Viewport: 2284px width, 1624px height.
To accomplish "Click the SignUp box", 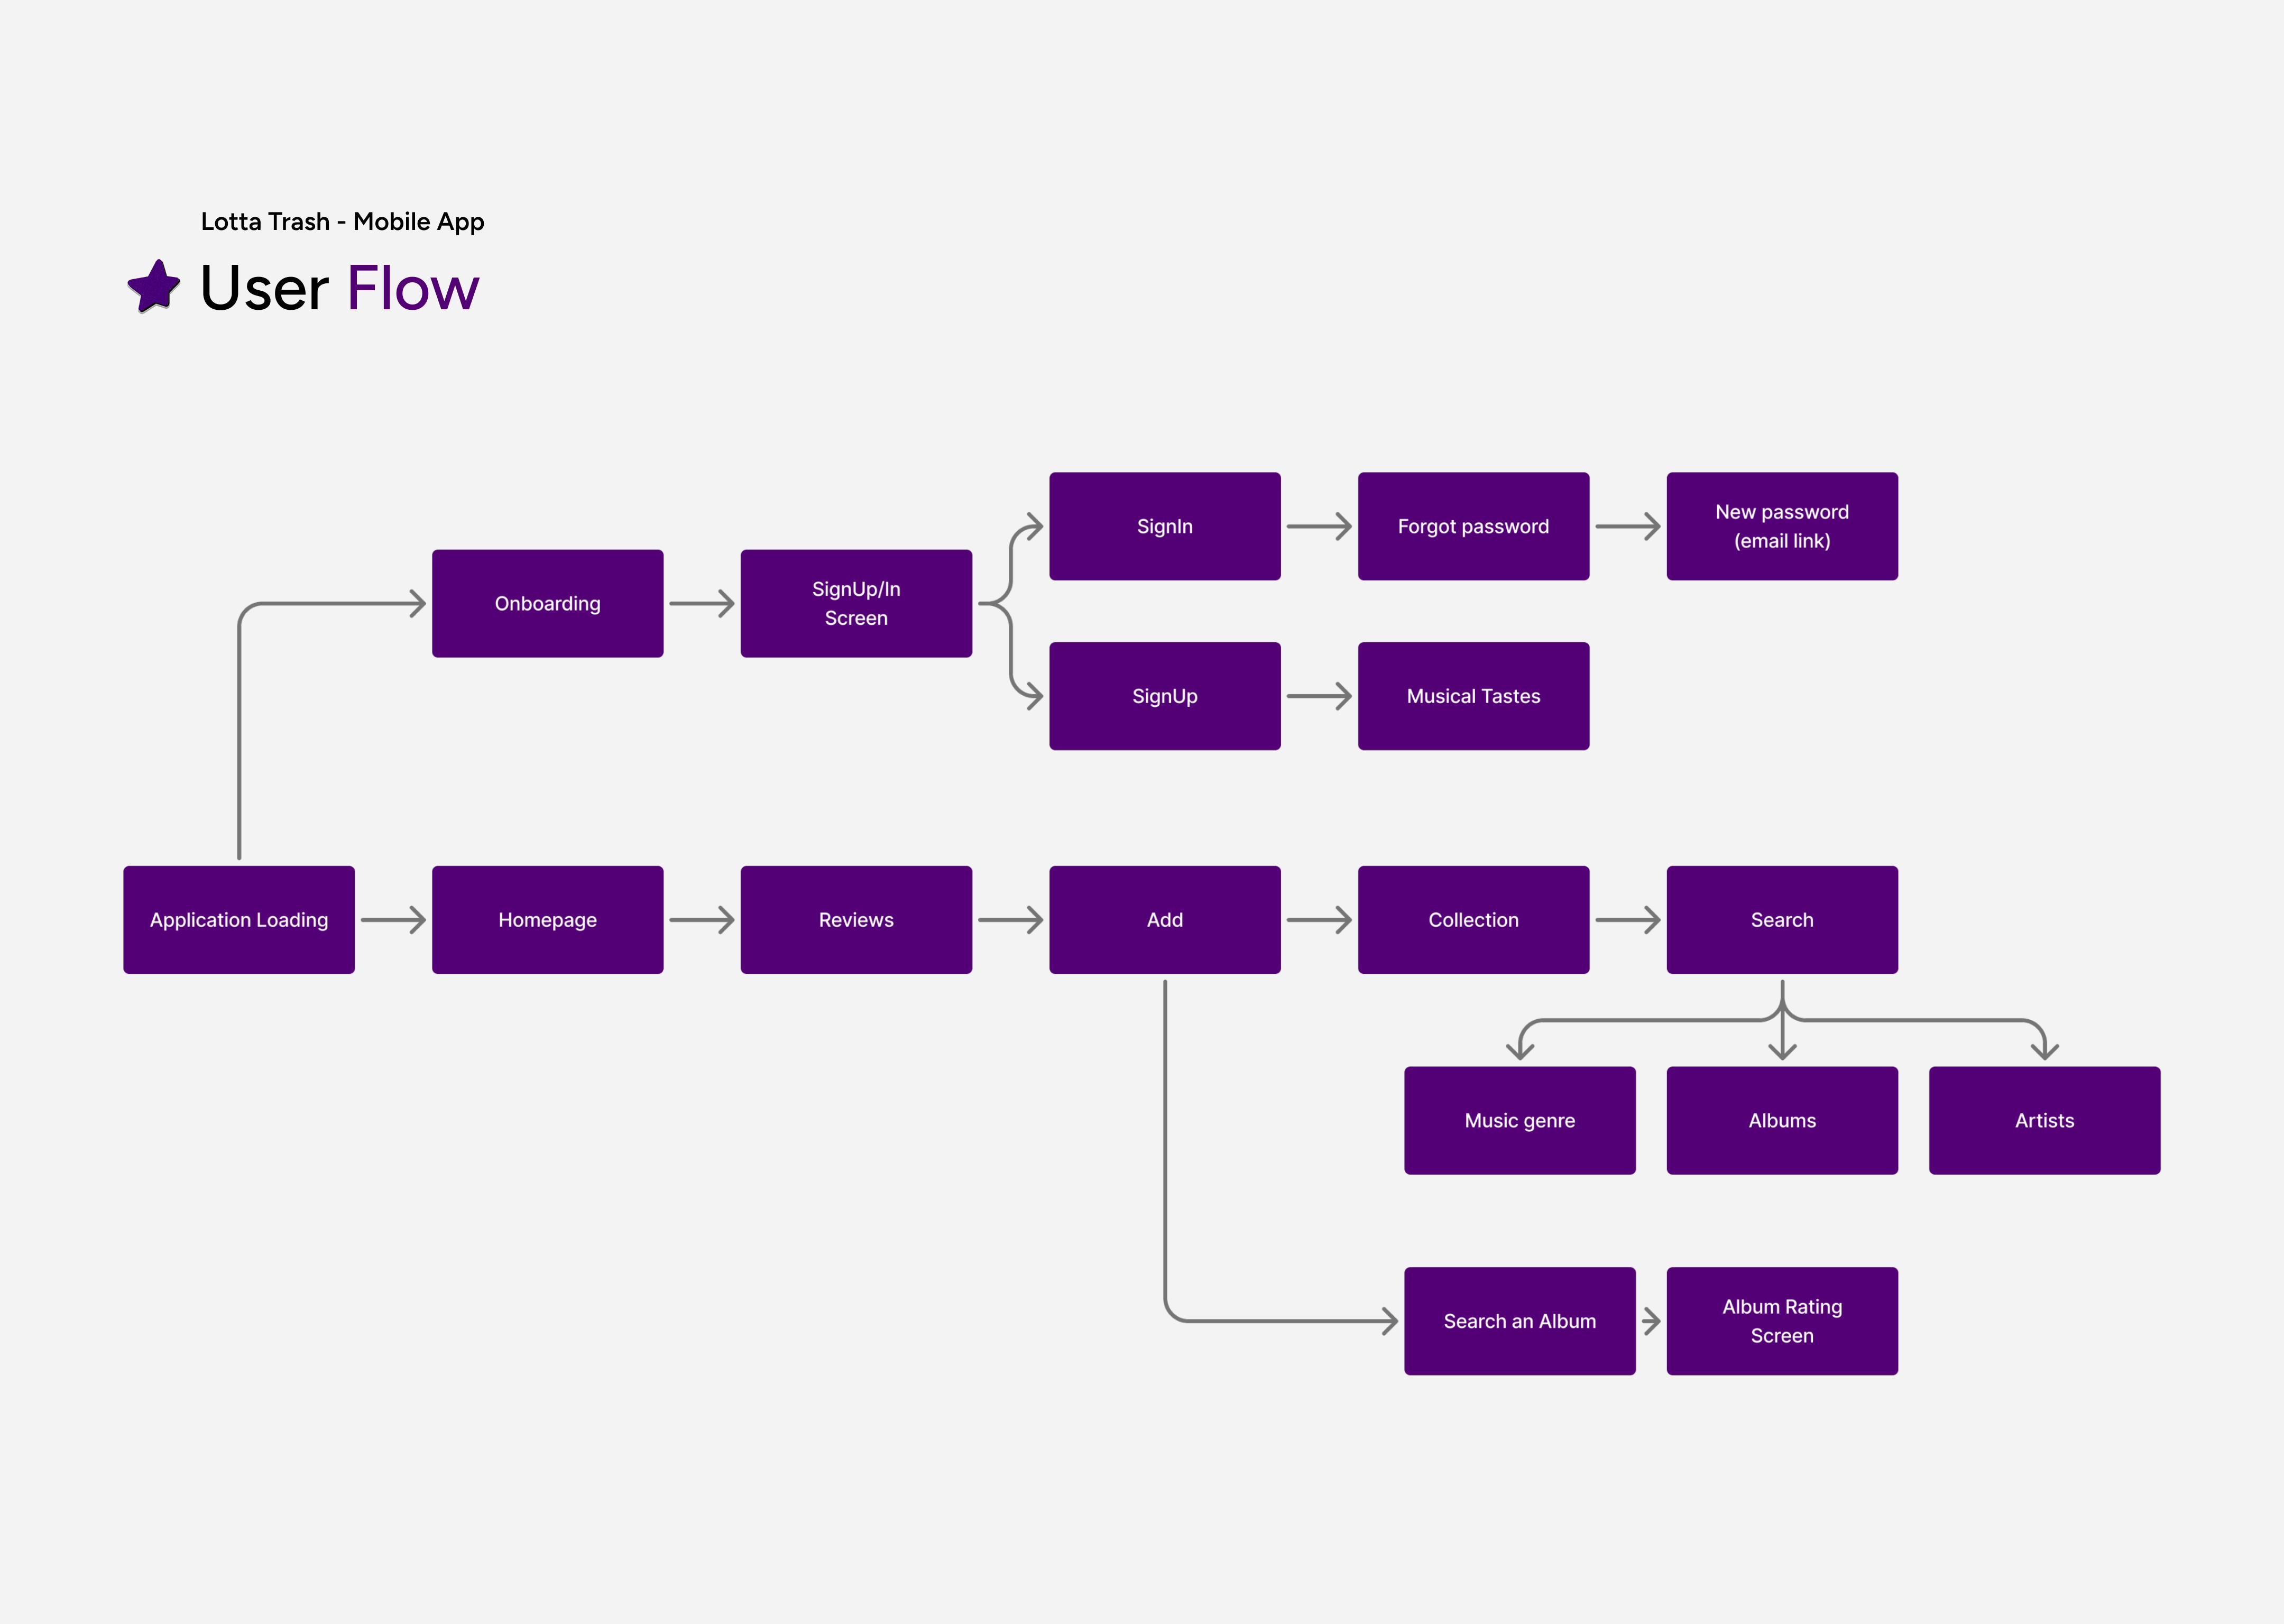I will pos(1164,696).
